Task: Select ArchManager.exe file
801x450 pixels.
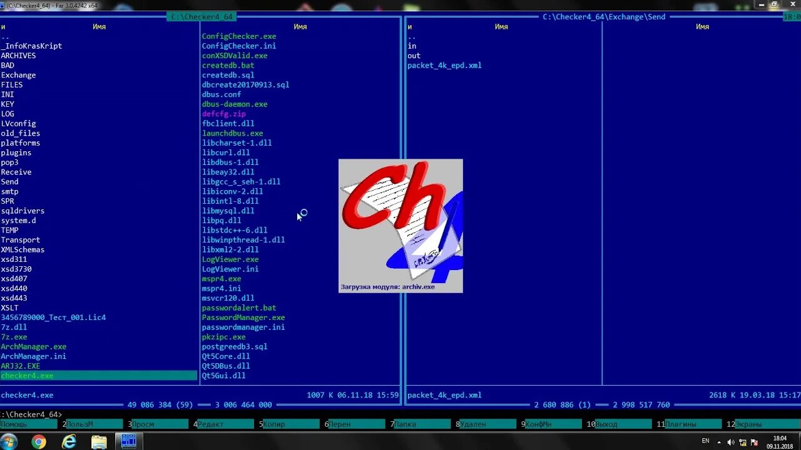Action: (34, 346)
